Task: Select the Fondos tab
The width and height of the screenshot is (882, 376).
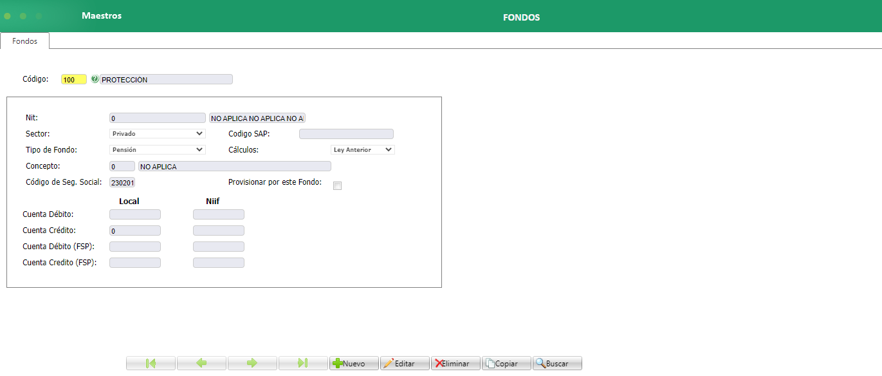Action: [x=24, y=41]
